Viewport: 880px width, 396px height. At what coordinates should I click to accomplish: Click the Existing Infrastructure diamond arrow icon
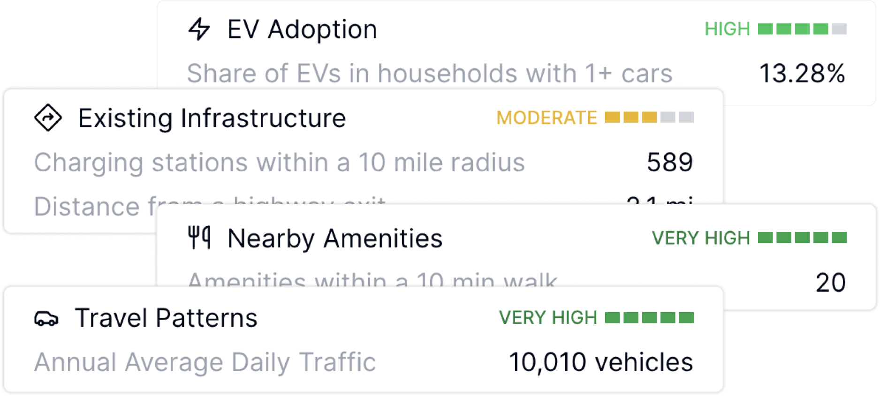[48, 117]
